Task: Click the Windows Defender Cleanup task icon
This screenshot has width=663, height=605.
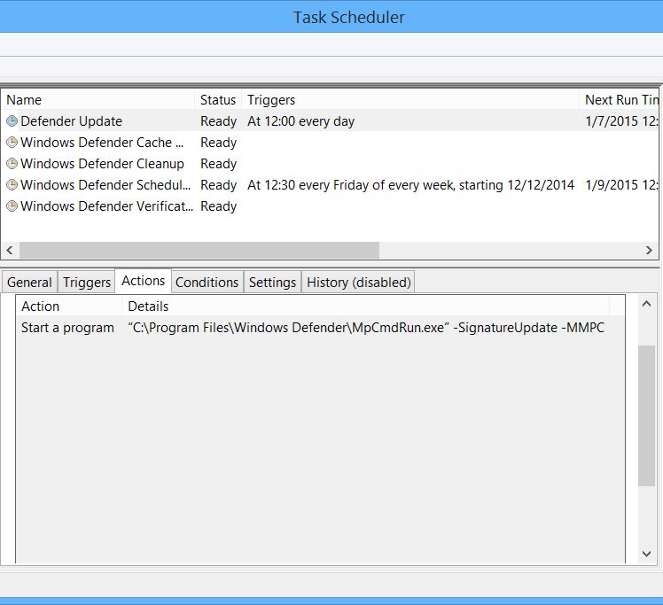Action: click(x=12, y=164)
